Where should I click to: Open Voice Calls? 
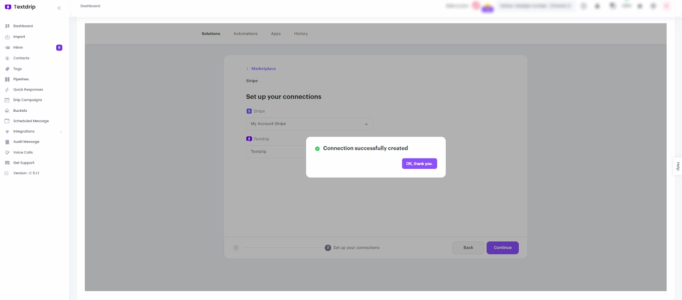click(x=23, y=153)
